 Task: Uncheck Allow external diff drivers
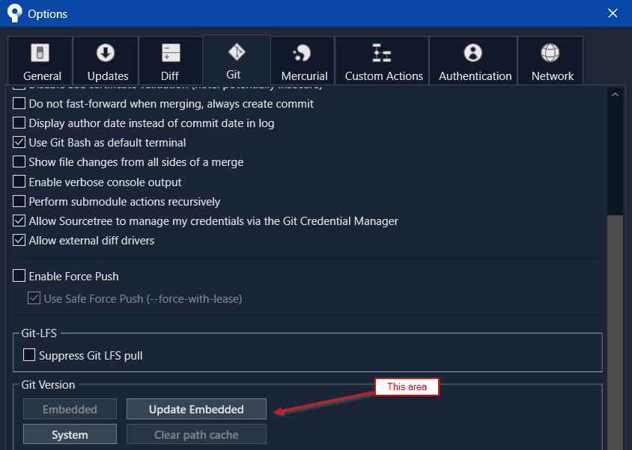[x=19, y=240]
